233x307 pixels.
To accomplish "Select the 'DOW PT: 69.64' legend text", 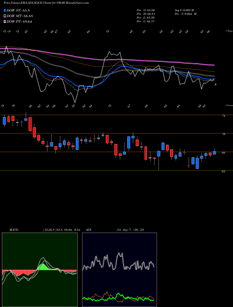I will point(19,21).
